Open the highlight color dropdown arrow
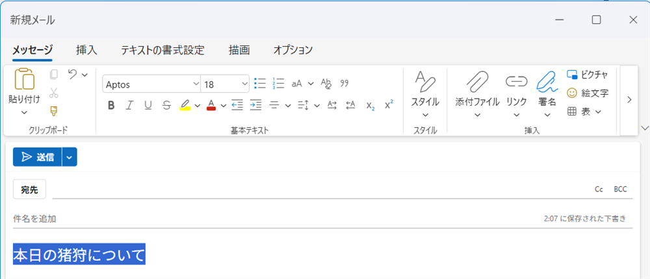The image size is (650, 279). pos(198,106)
